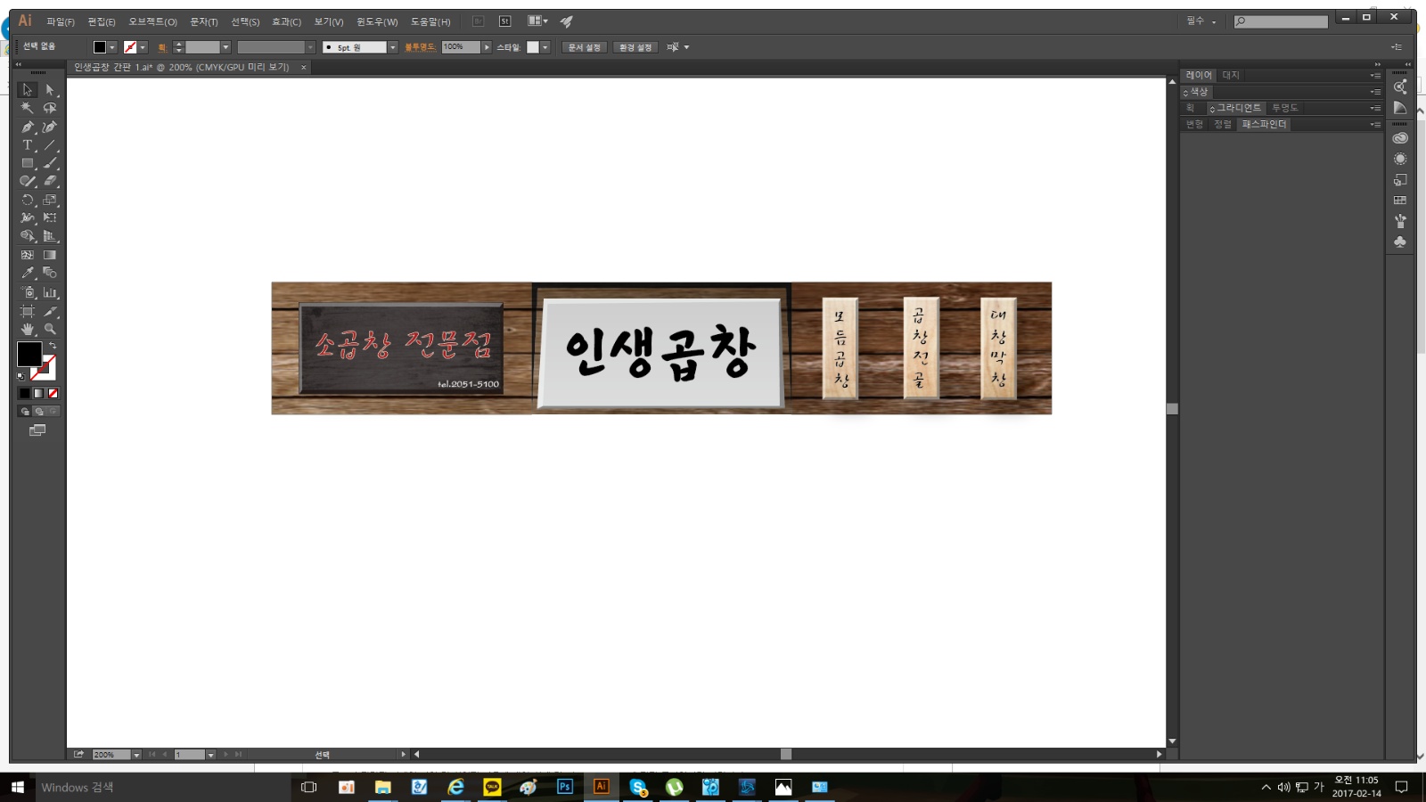The width and height of the screenshot is (1426, 802).
Task: Select the Mesh tool
Action: [x=28, y=255]
